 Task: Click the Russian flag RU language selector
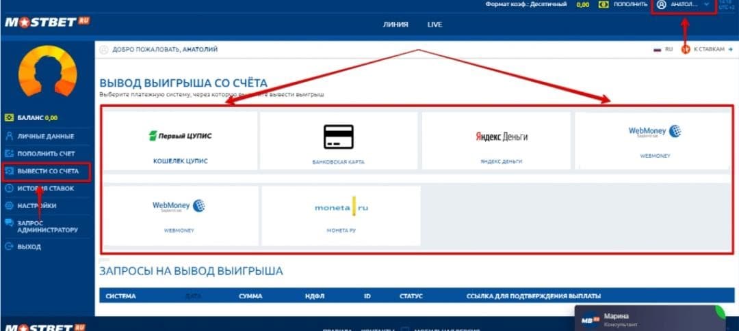pyautogui.click(x=663, y=49)
